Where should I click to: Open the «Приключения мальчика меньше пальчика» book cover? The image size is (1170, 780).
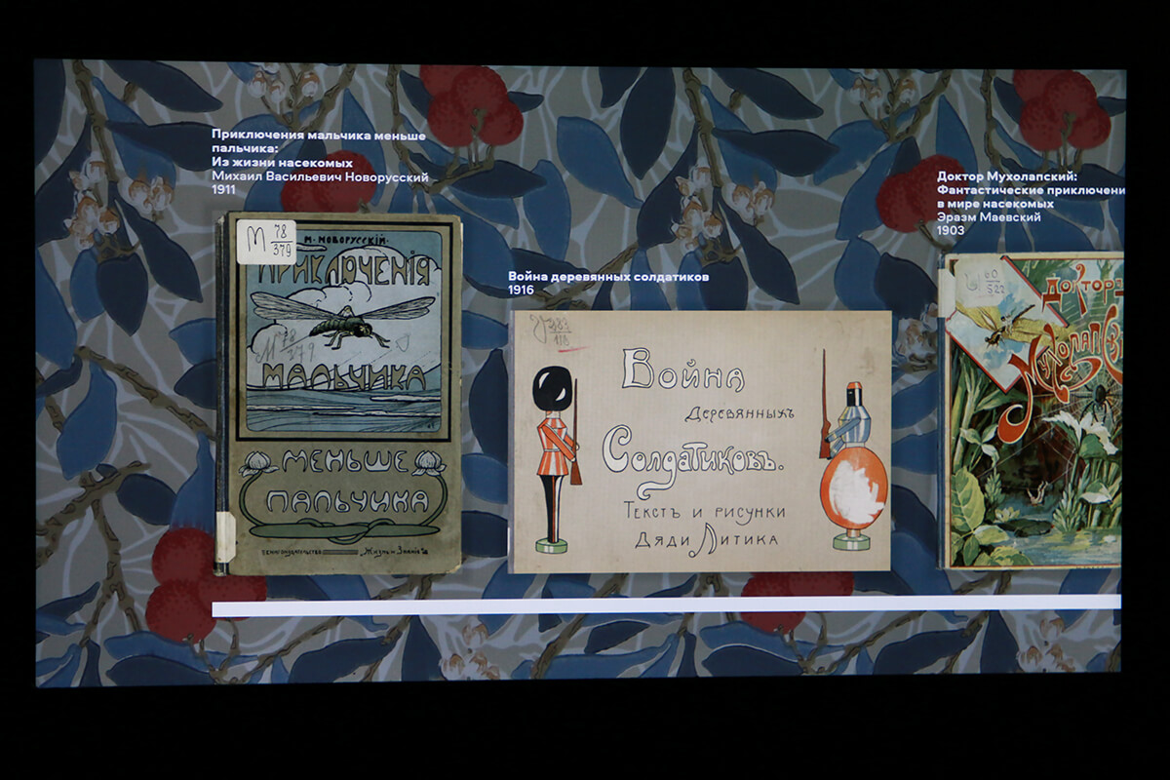(341, 393)
